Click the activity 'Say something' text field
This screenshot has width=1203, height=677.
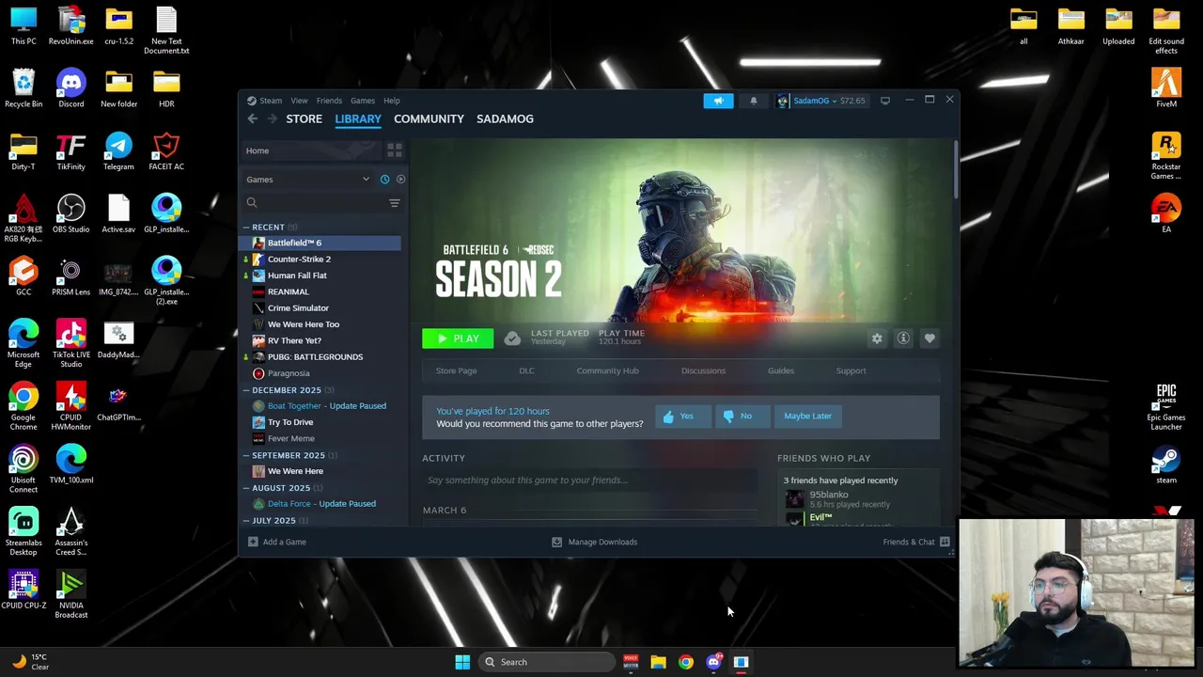point(589,480)
